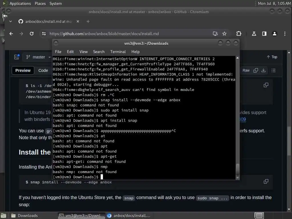Open the terminal Edit menu

tap(70, 52)
